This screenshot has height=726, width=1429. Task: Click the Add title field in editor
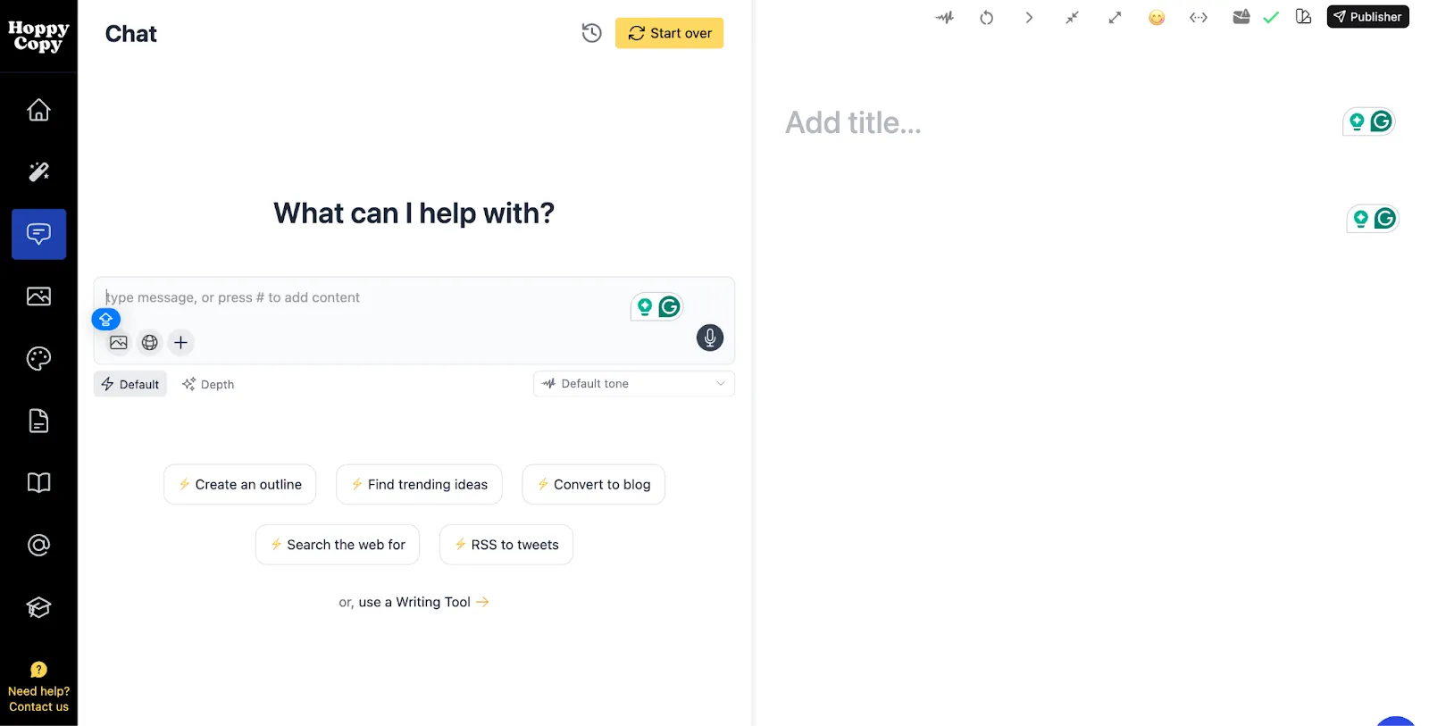point(853,122)
